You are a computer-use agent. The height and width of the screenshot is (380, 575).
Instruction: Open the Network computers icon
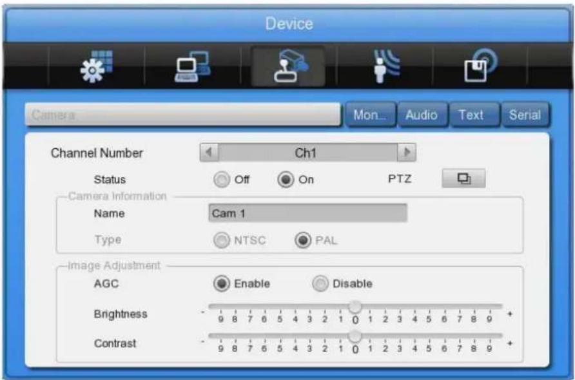[193, 66]
